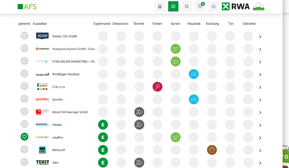The image size is (289, 168).
Task: Click Haushalt house icon for Windhager Haushalt
Action: pos(194,74)
